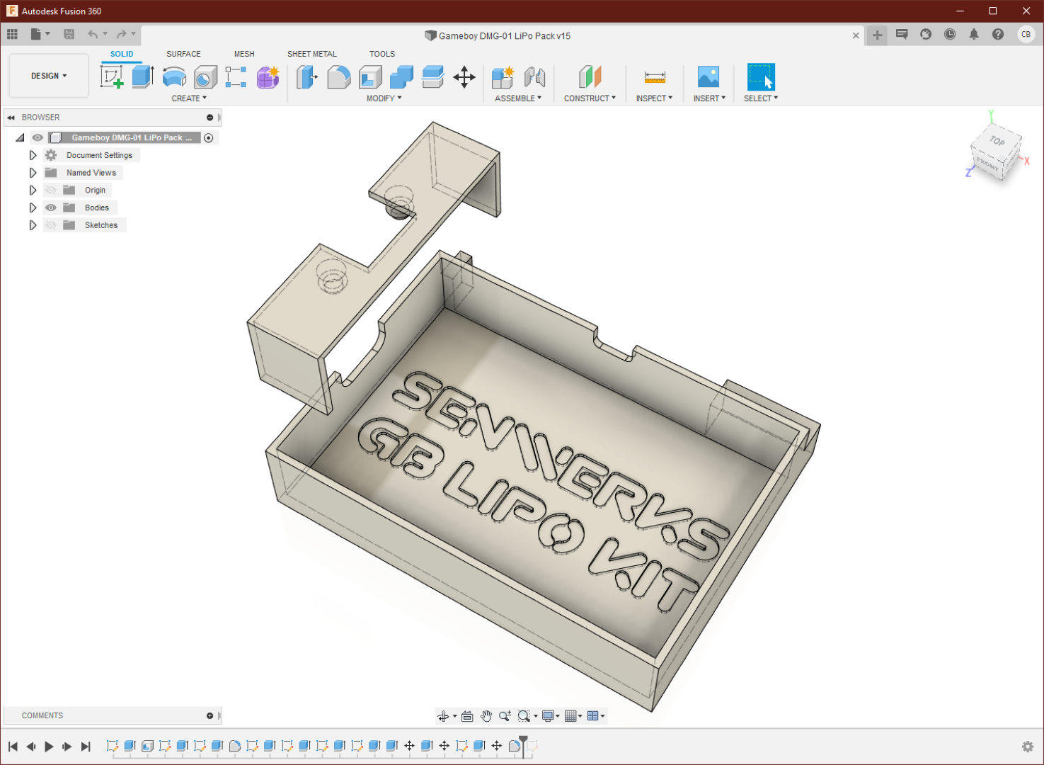Click the Fillet tool in Modify
Image resolution: width=1044 pixels, height=765 pixels.
click(339, 77)
